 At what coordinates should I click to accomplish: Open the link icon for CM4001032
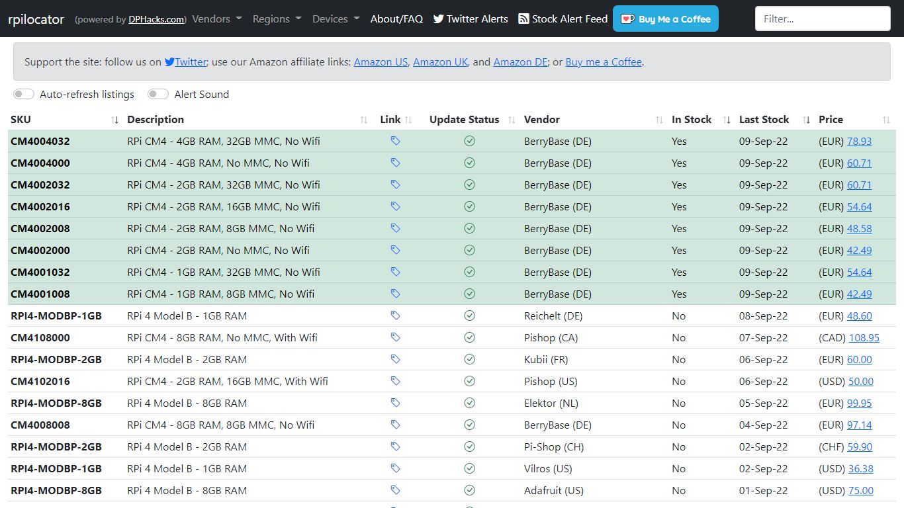tap(395, 272)
